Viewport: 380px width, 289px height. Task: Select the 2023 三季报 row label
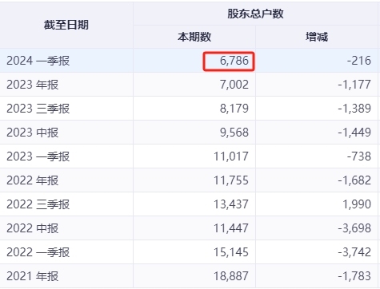tap(38, 109)
